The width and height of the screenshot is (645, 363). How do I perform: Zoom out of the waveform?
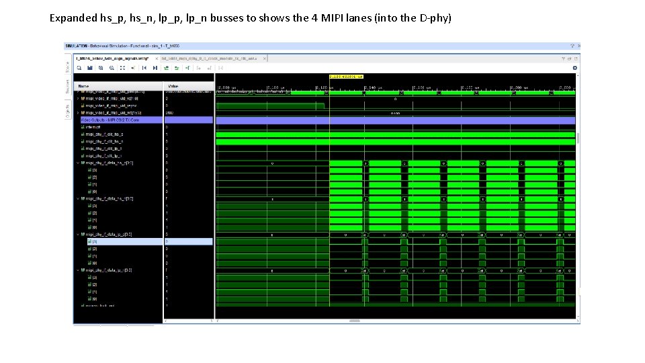point(112,68)
